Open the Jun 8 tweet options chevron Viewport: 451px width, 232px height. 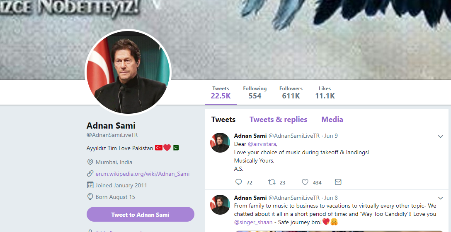(x=440, y=198)
